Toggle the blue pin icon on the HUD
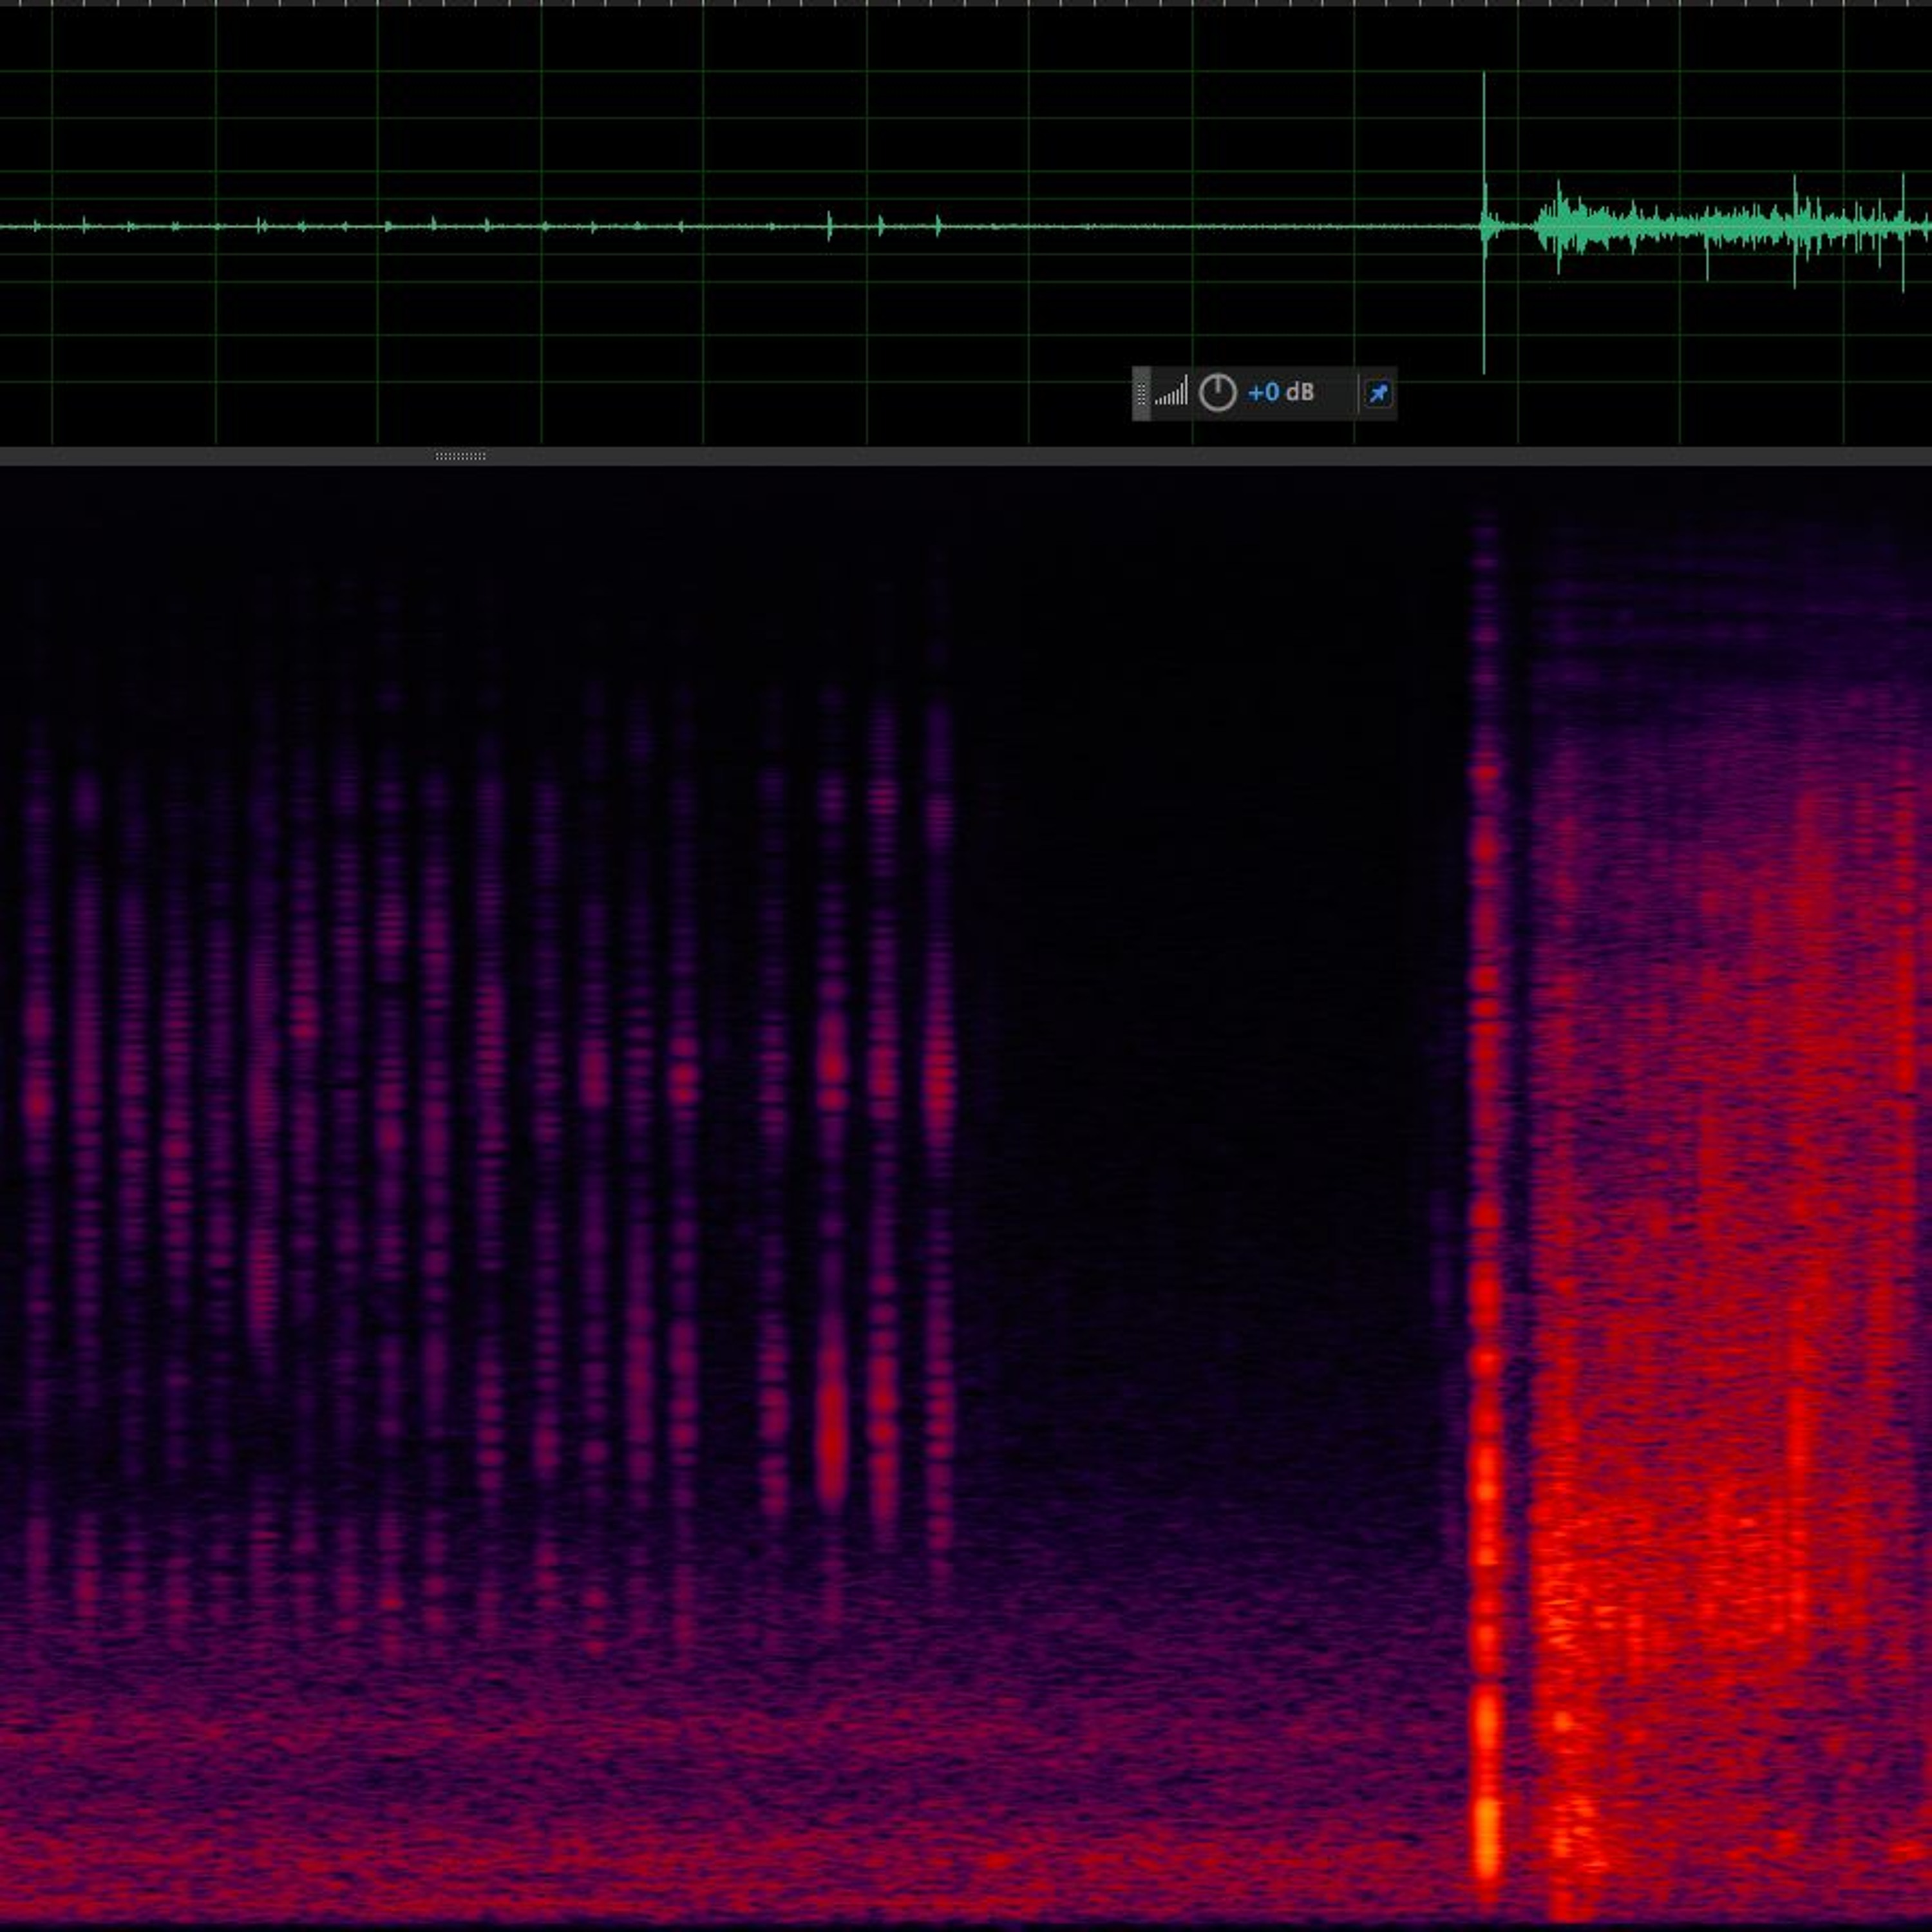 click(x=1378, y=394)
